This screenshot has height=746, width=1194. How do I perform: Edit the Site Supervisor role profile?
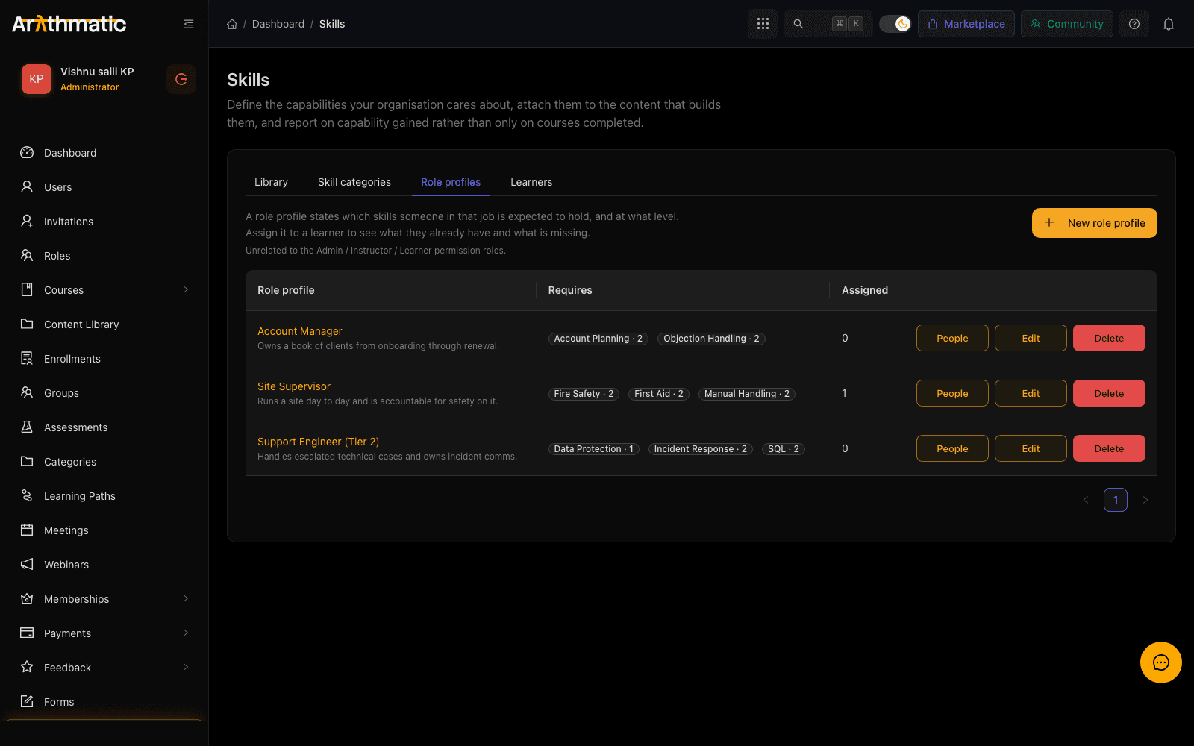(1031, 393)
